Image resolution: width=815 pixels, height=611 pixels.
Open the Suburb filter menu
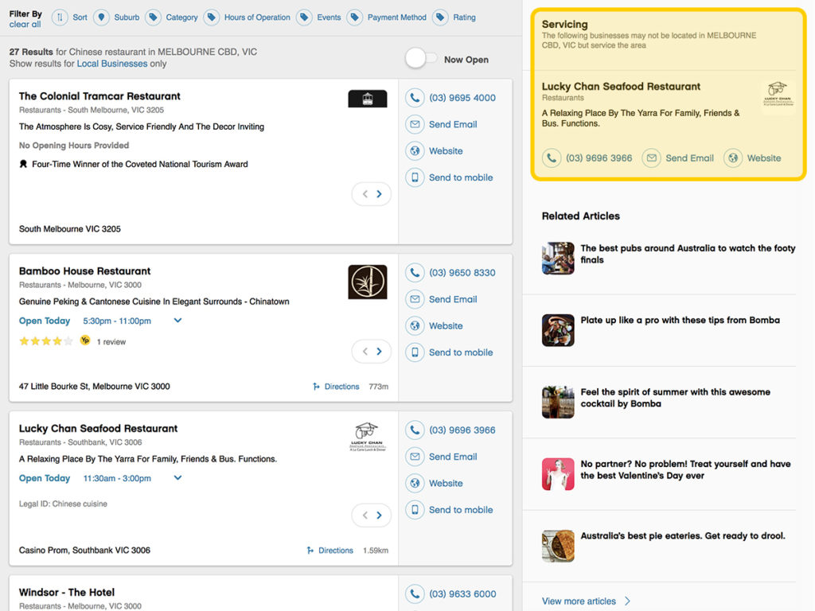pos(127,18)
